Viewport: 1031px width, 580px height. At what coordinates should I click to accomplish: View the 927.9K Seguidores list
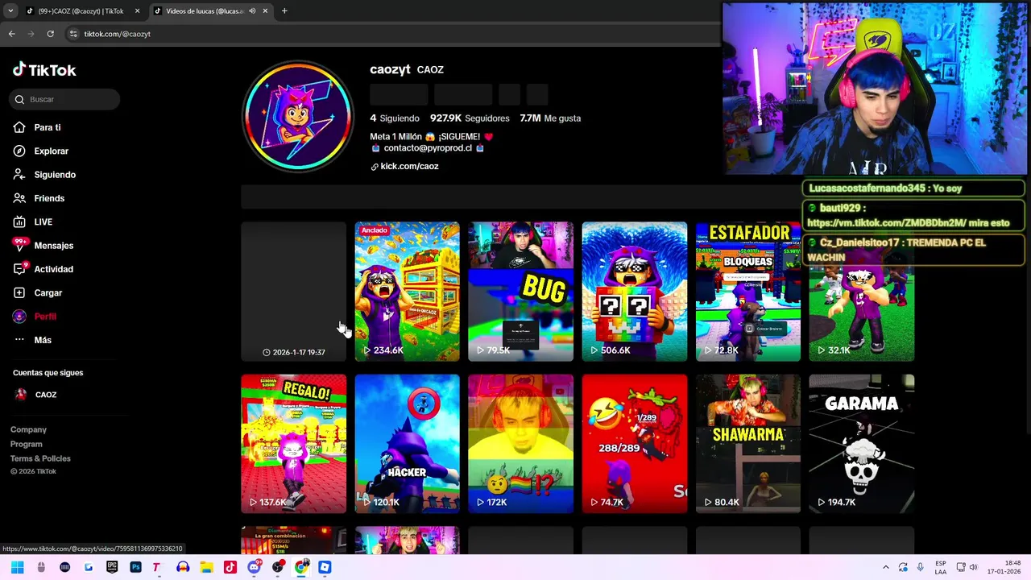(x=470, y=118)
